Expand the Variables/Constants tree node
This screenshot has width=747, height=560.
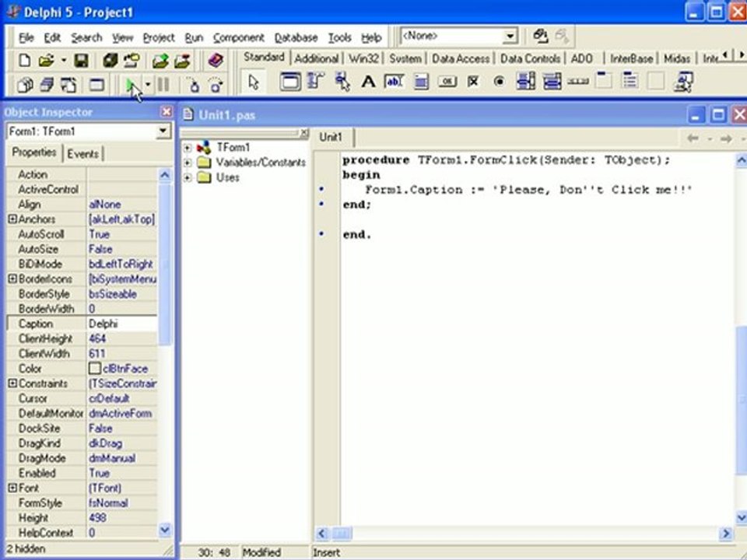pos(188,163)
